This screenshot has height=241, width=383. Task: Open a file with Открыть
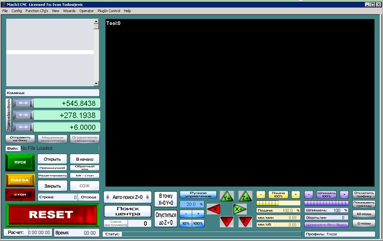click(52, 159)
